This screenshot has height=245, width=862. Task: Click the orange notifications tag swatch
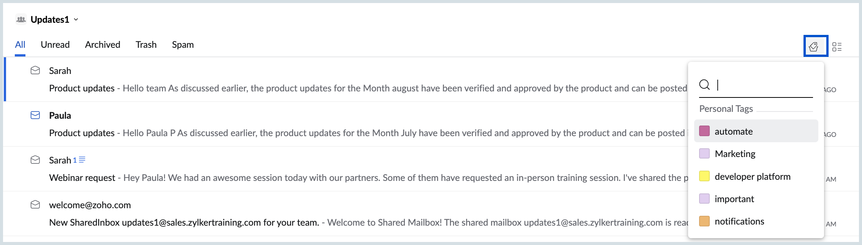coord(704,221)
